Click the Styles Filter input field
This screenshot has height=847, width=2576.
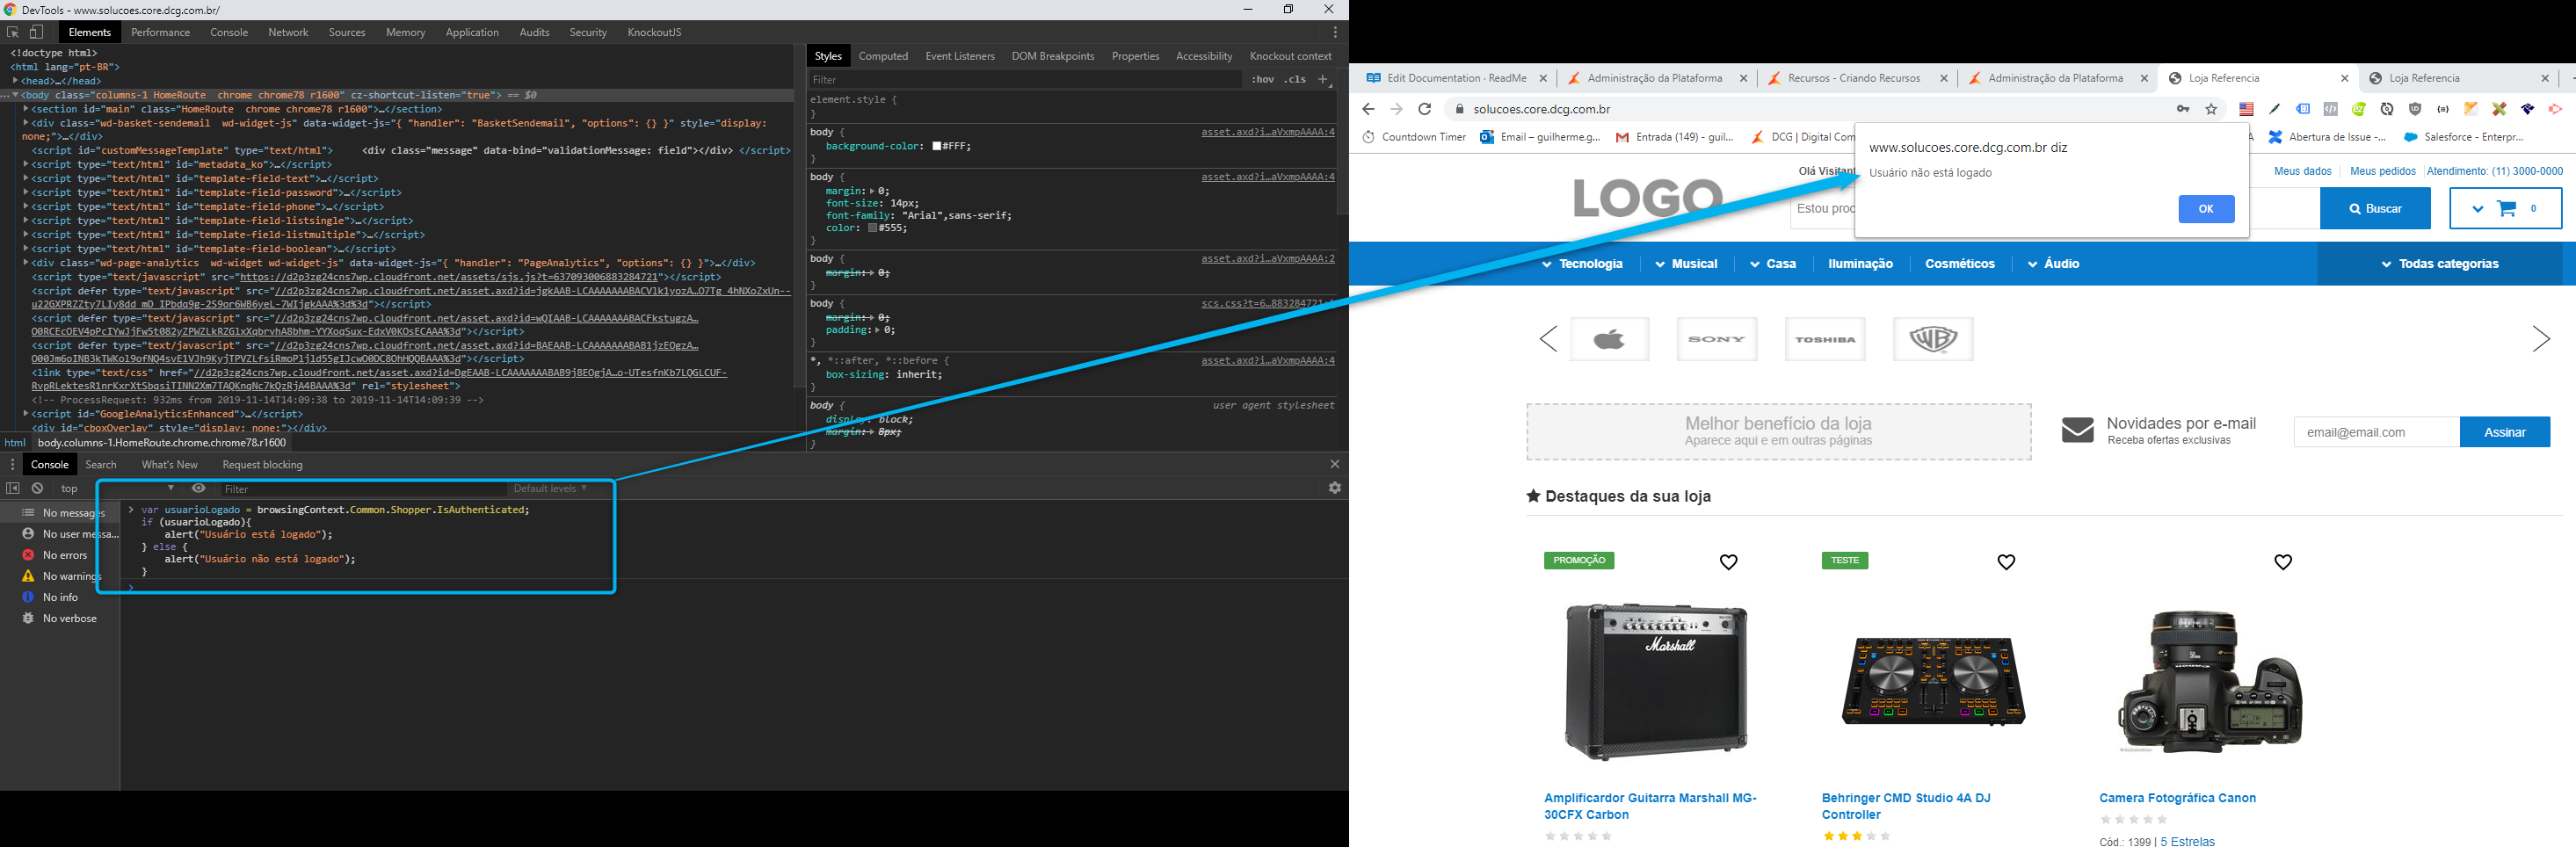1024,79
